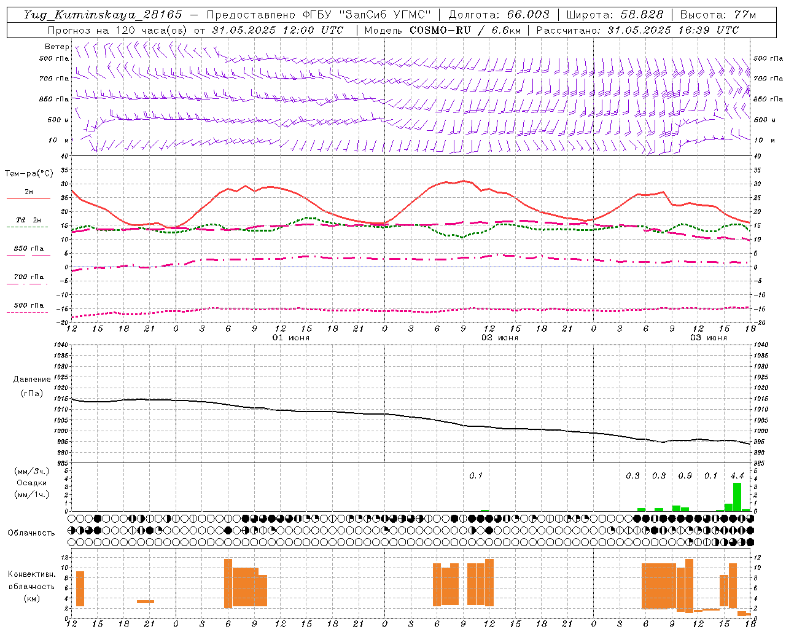The height and width of the screenshot is (629, 786).
Task: Click the Тем-ра(°C) axis label
Action: (29, 174)
